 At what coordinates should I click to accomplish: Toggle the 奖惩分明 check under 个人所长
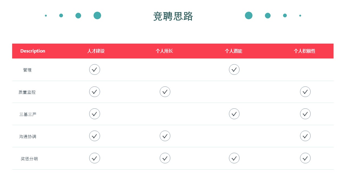click(165, 158)
